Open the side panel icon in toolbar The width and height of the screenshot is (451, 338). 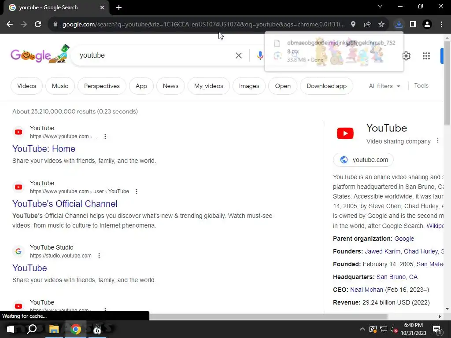click(413, 25)
